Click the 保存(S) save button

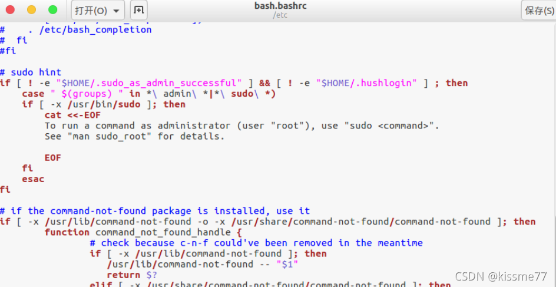click(539, 10)
